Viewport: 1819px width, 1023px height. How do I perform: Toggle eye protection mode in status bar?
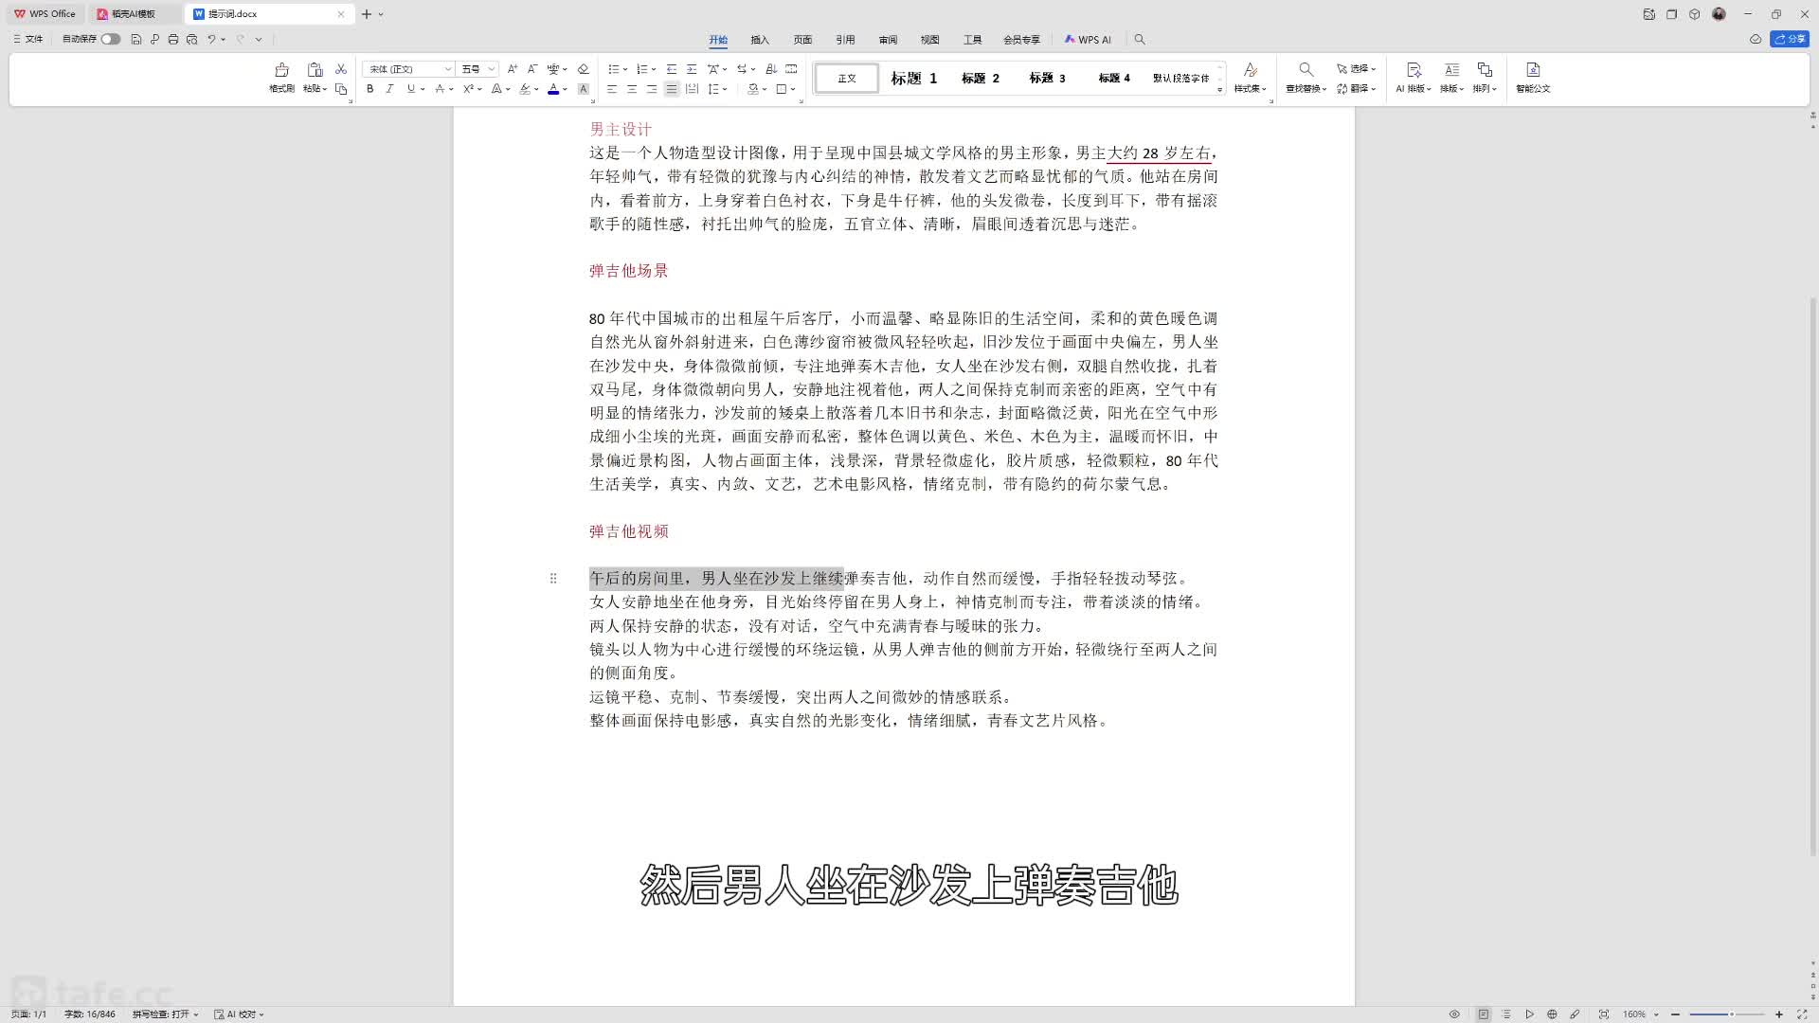tap(1454, 1014)
